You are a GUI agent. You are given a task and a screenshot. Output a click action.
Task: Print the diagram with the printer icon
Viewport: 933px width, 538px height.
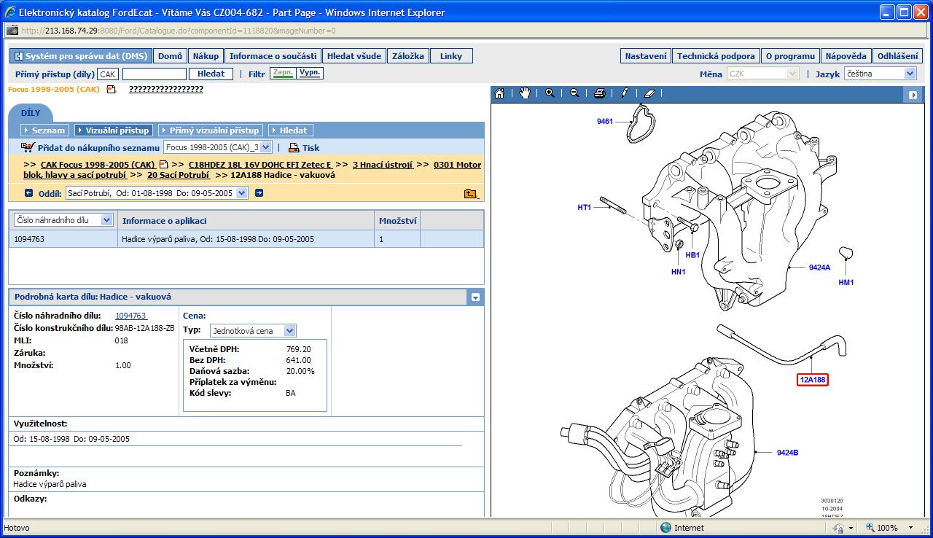click(x=599, y=94)
